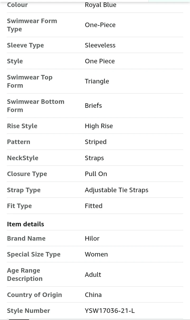Image resolution: width=190 pixels, height=320 pixels.
Task: Select the Fit Type label
Action: [19, 206]
